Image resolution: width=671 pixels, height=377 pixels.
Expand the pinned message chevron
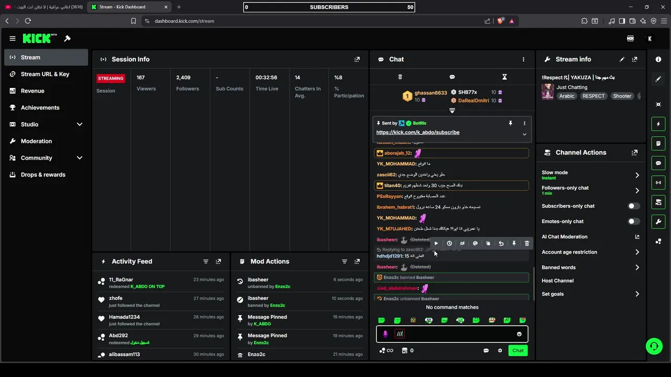(x=524, y=134)
